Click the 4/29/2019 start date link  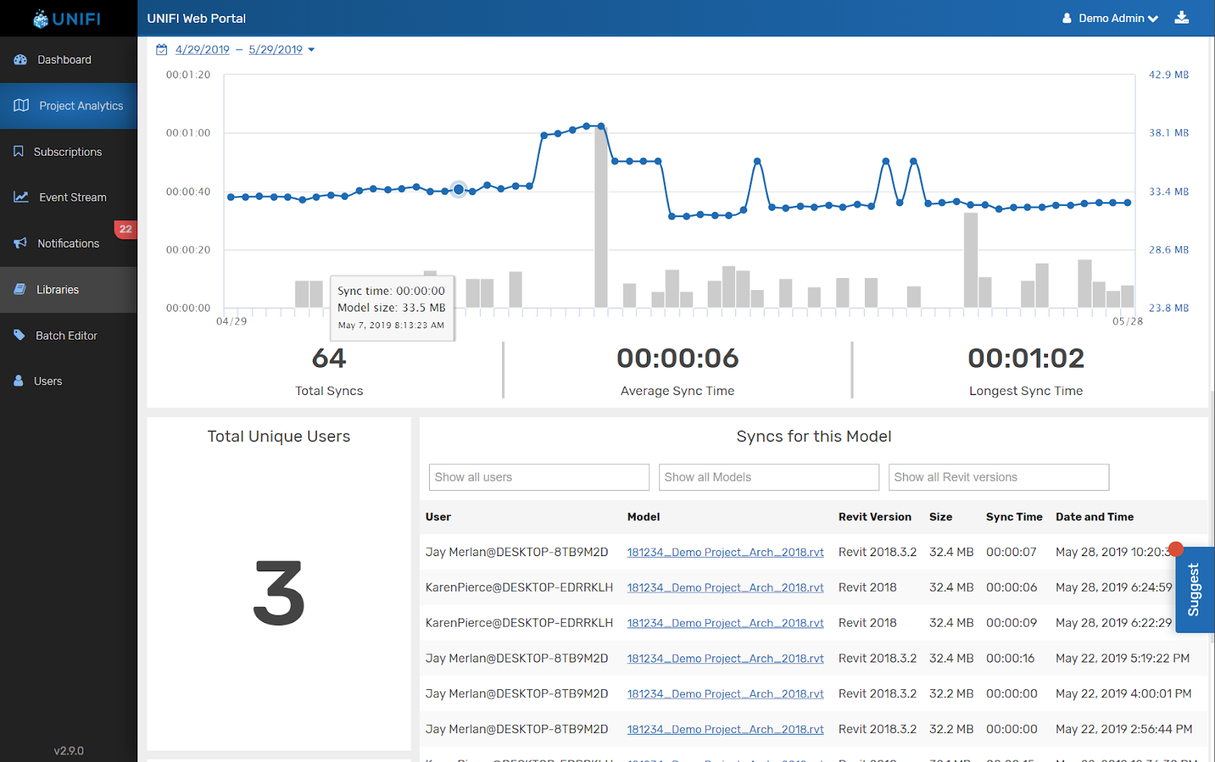(x=202, y=49)
